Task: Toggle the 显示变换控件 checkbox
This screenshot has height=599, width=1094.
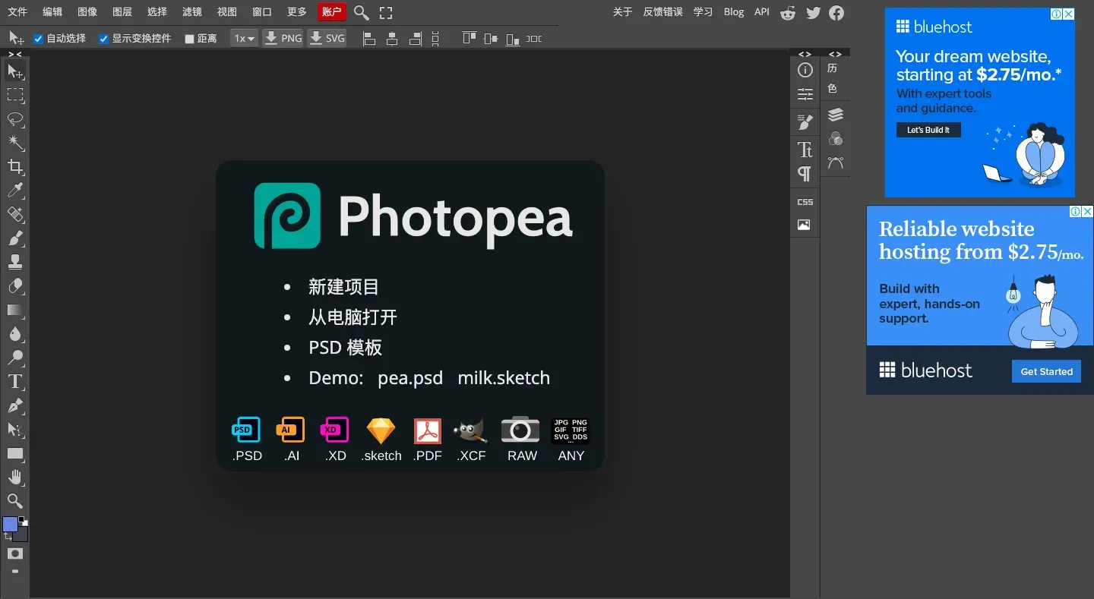Action: pos(104,39)
